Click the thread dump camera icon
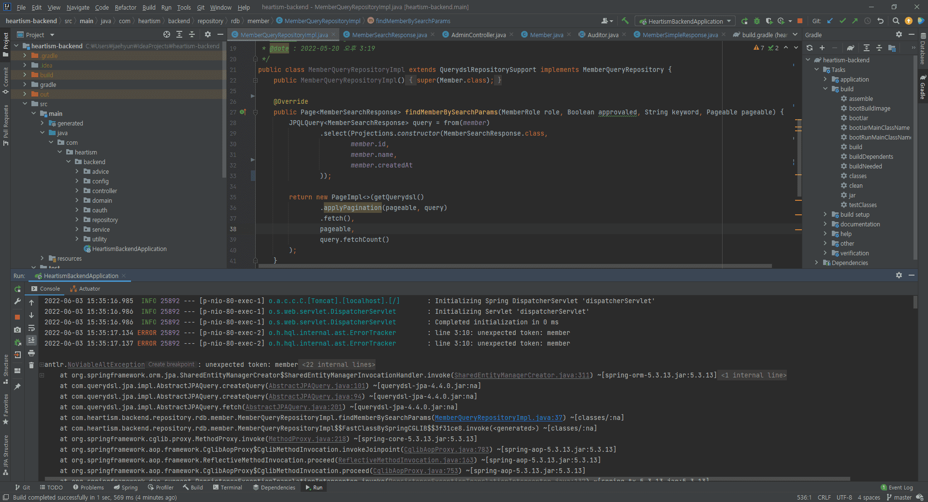 17,330
